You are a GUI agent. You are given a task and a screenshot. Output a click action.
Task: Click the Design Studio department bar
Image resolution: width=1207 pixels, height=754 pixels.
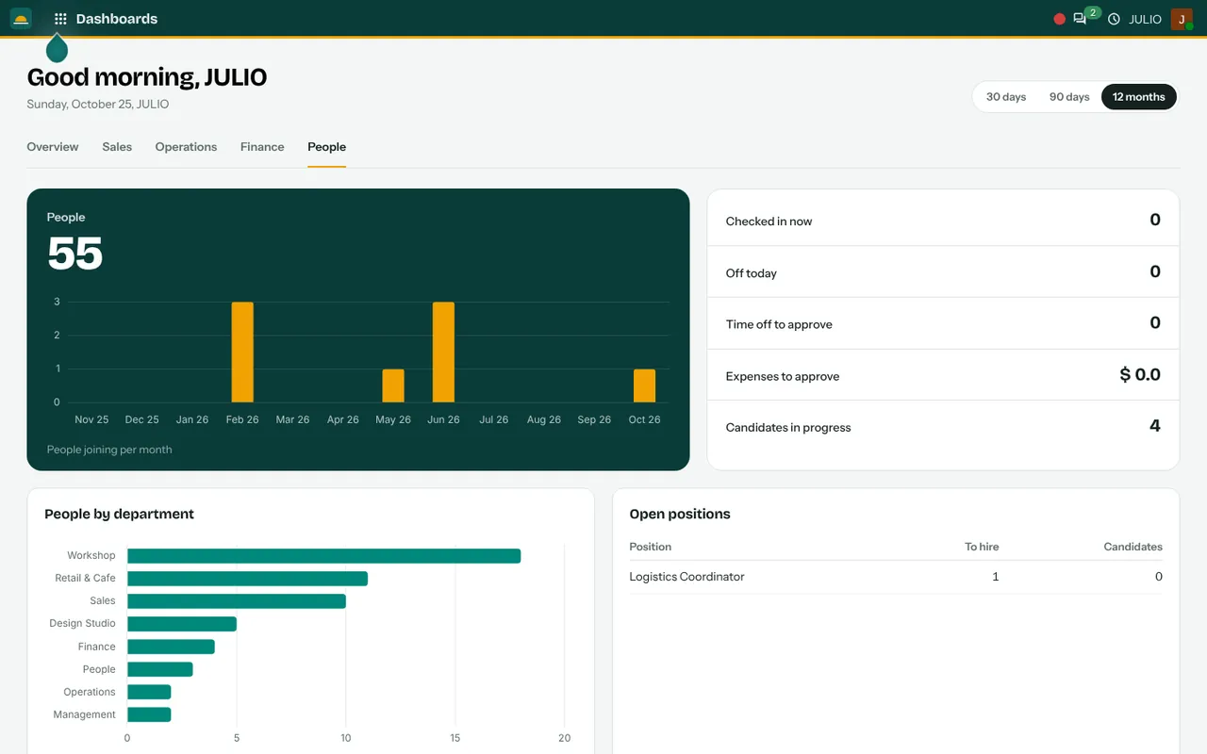182,624
